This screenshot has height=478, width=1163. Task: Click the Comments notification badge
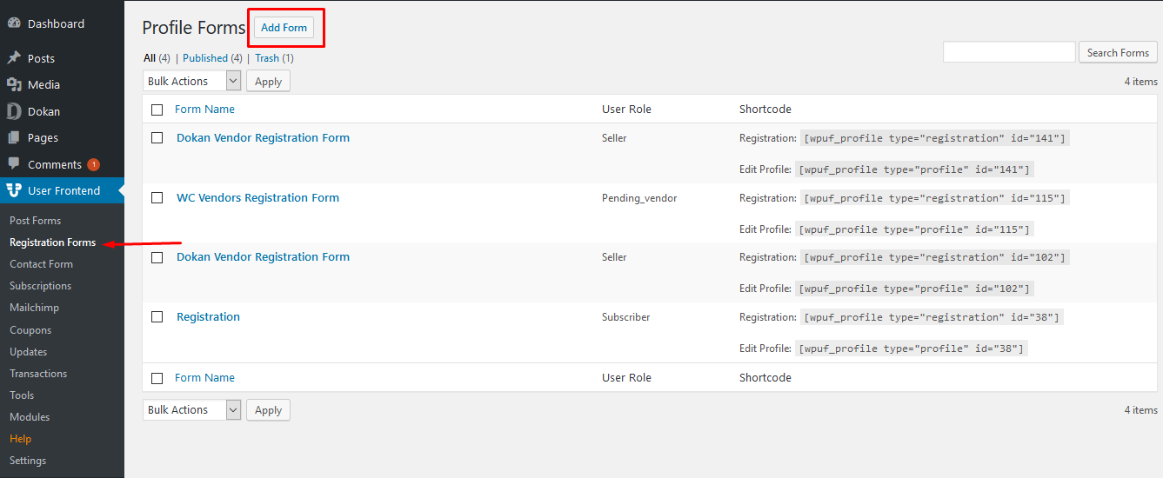[93, 164]
